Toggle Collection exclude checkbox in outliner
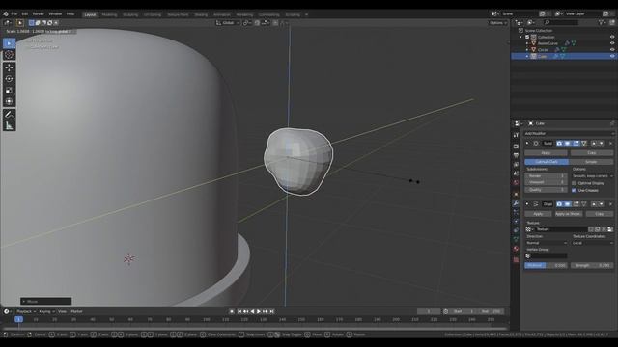This screenshot has width=618, height=347. 527,37
